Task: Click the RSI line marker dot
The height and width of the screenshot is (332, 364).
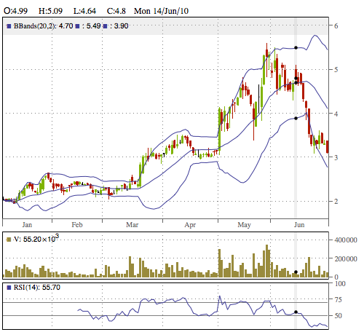Action: (x=296, y=312)
